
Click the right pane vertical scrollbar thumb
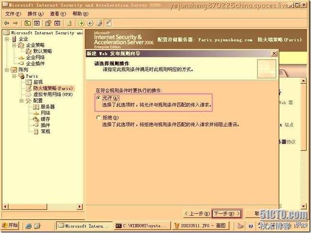click(303, 117)
